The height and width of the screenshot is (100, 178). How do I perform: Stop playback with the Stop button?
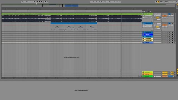click(x=37, y=2)
